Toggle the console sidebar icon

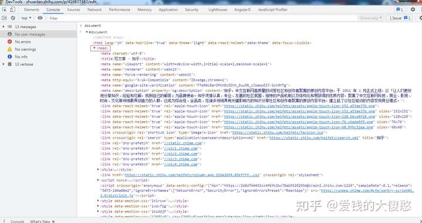click(x=4, y=18)
